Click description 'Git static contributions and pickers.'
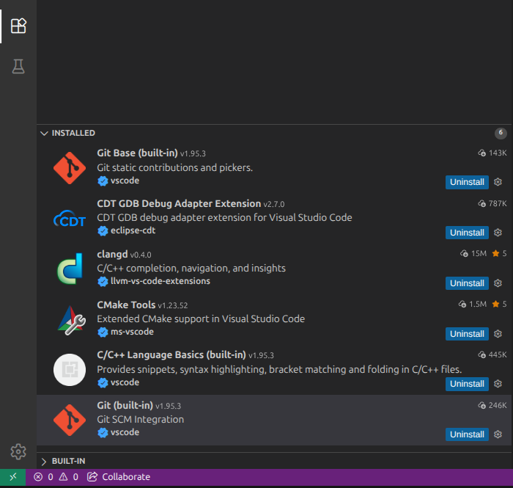Viewport: 513px width, 488px height. coord(174,168)
